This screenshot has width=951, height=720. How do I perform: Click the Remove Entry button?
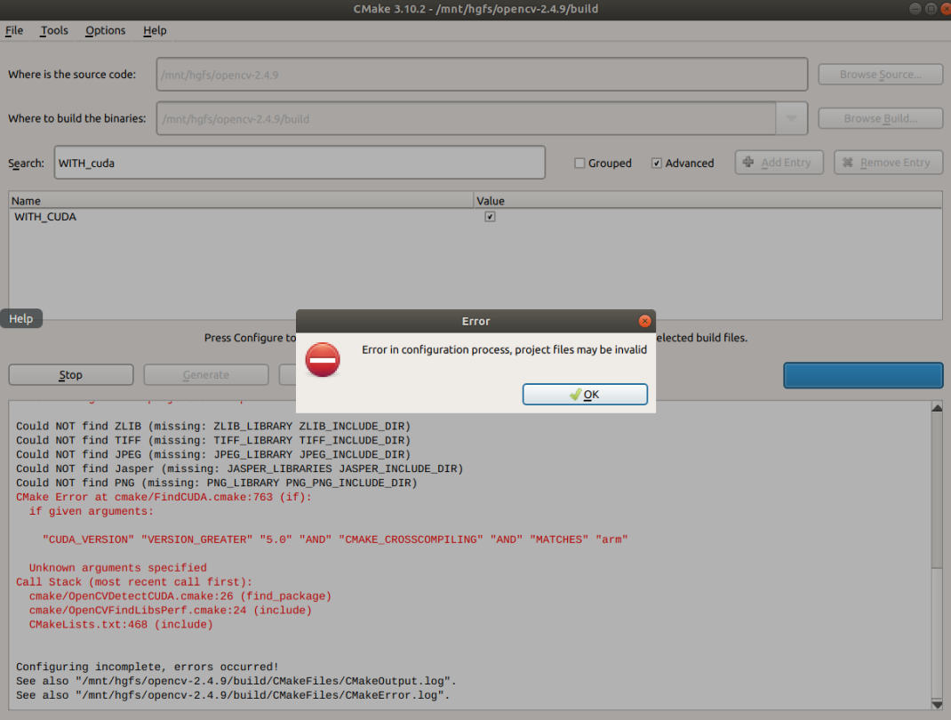(x=889, y=163)
